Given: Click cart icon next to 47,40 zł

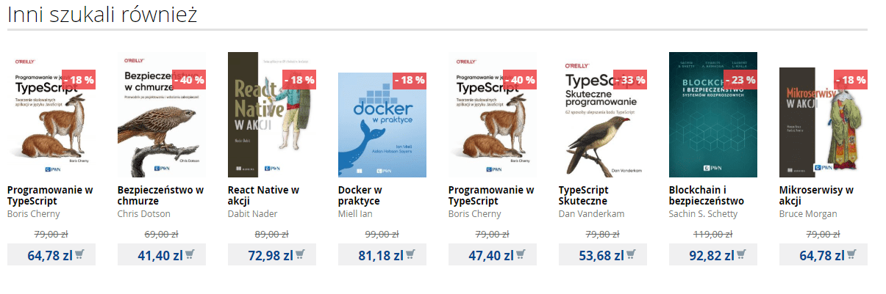Looking at the screenshot, I should tap(521, 254).
